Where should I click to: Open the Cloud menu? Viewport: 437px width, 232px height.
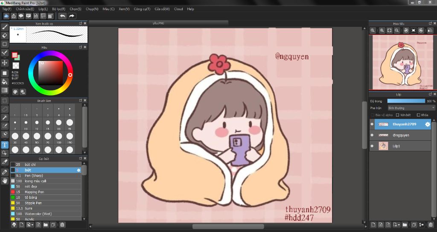[178, 9]
